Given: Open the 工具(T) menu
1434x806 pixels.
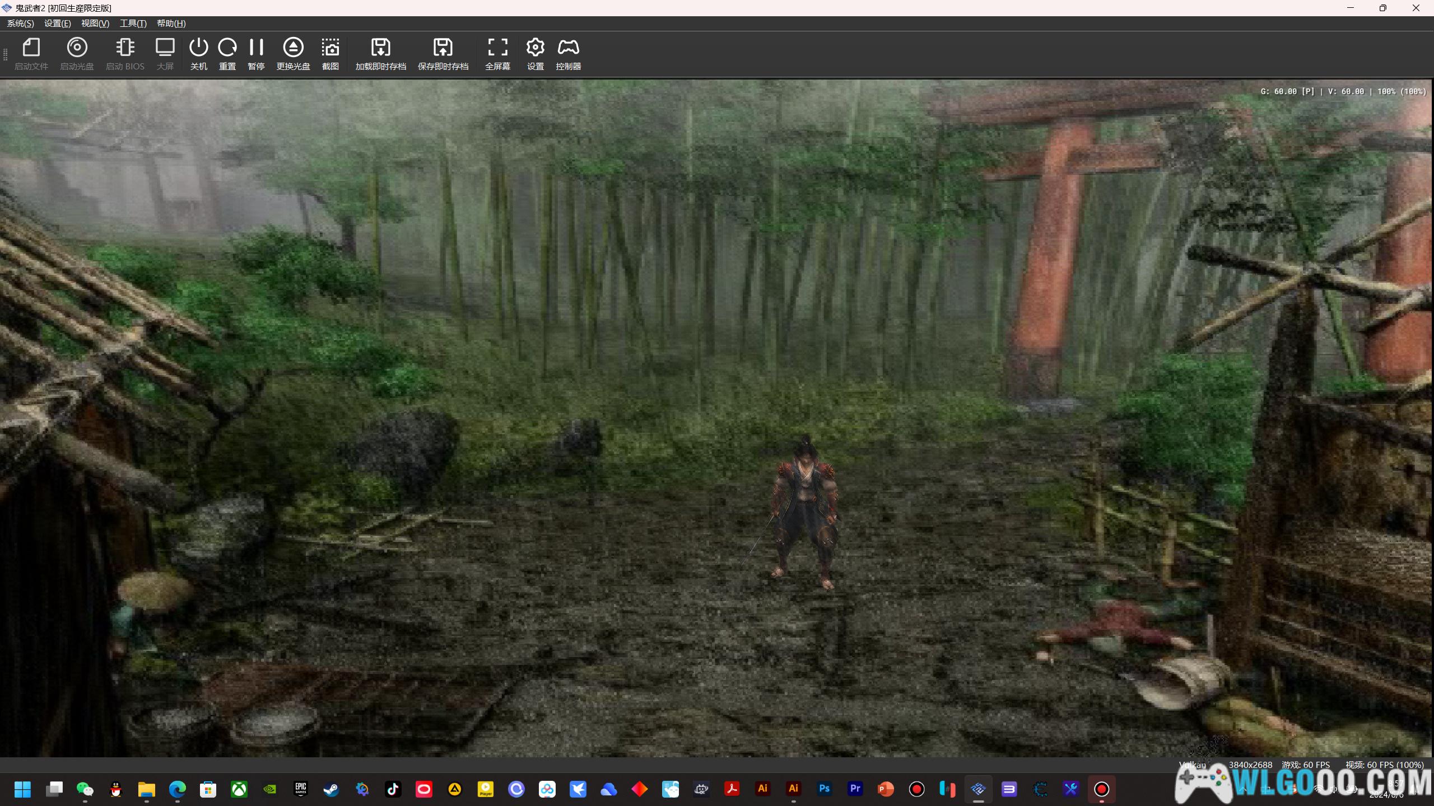Looking at the screenshot, I should point(133,24).
